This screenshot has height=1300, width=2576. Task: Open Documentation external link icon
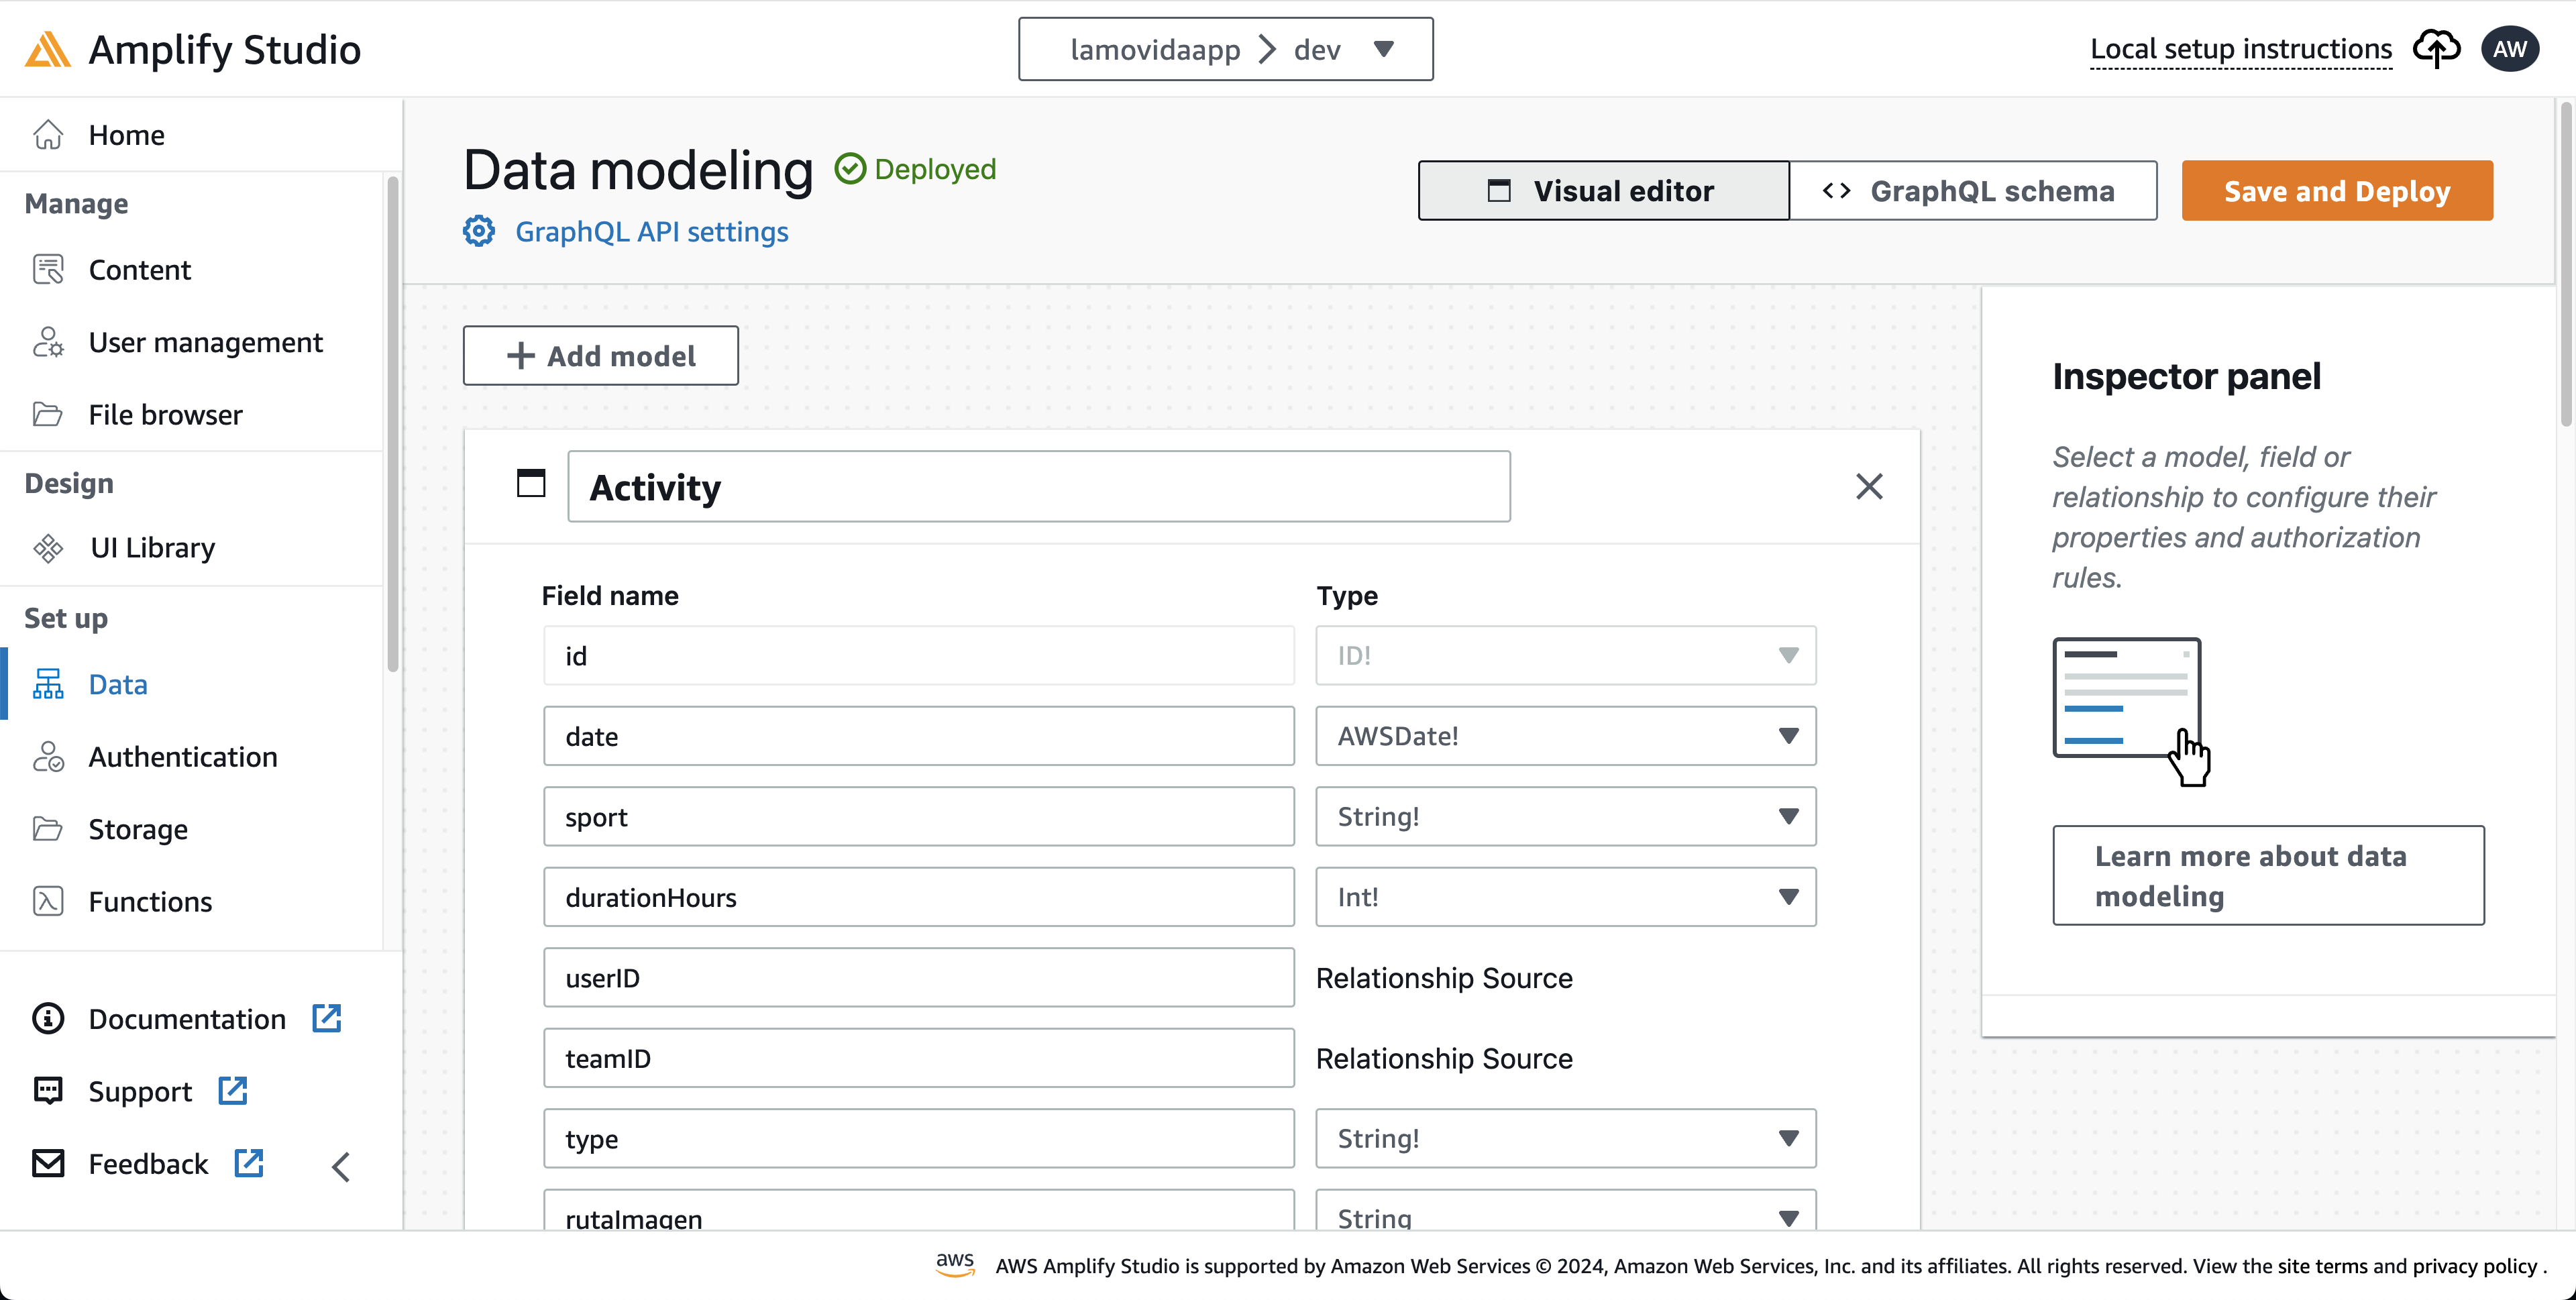point(327,1018)
